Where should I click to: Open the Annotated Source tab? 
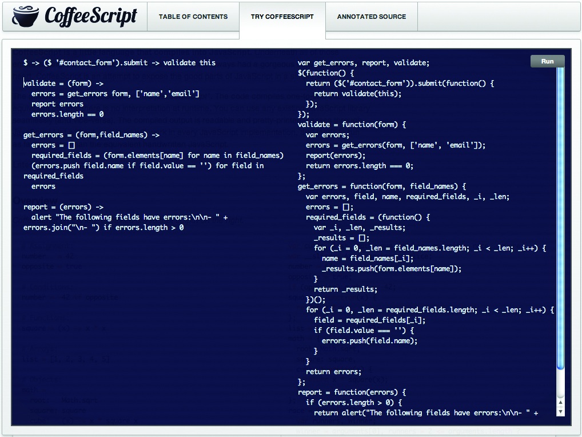[372, 17]
